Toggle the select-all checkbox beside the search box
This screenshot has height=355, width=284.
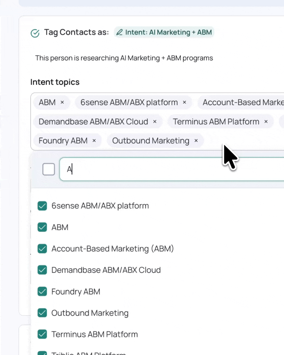49,169
